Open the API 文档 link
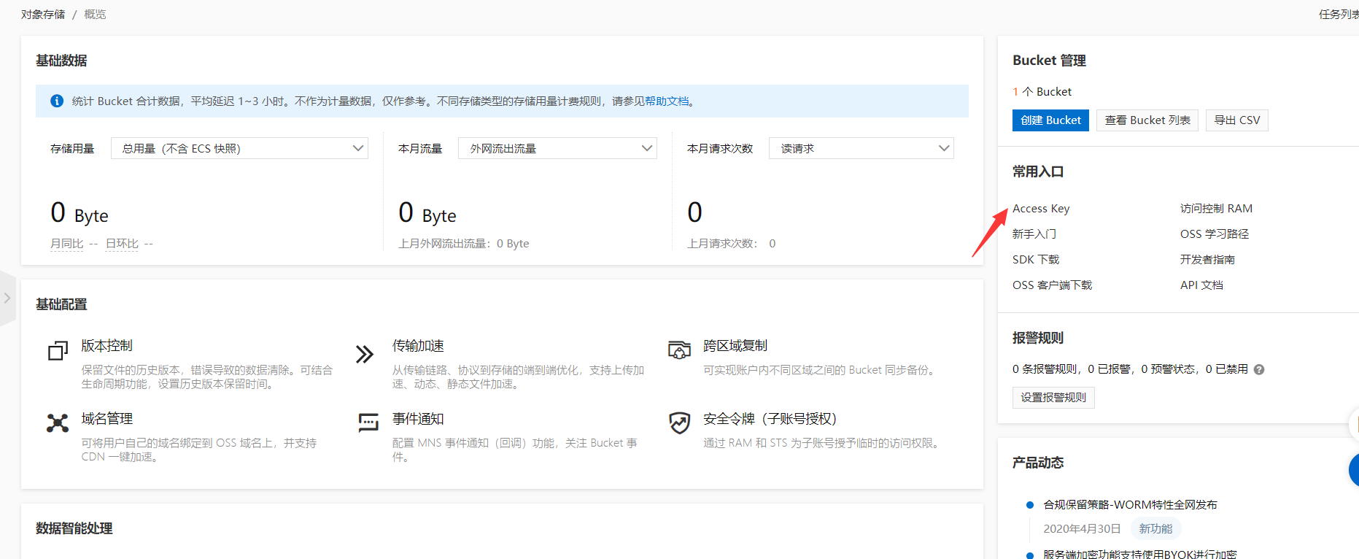The height and width of the screenshot is (559, 1359). click(1201, 285)
